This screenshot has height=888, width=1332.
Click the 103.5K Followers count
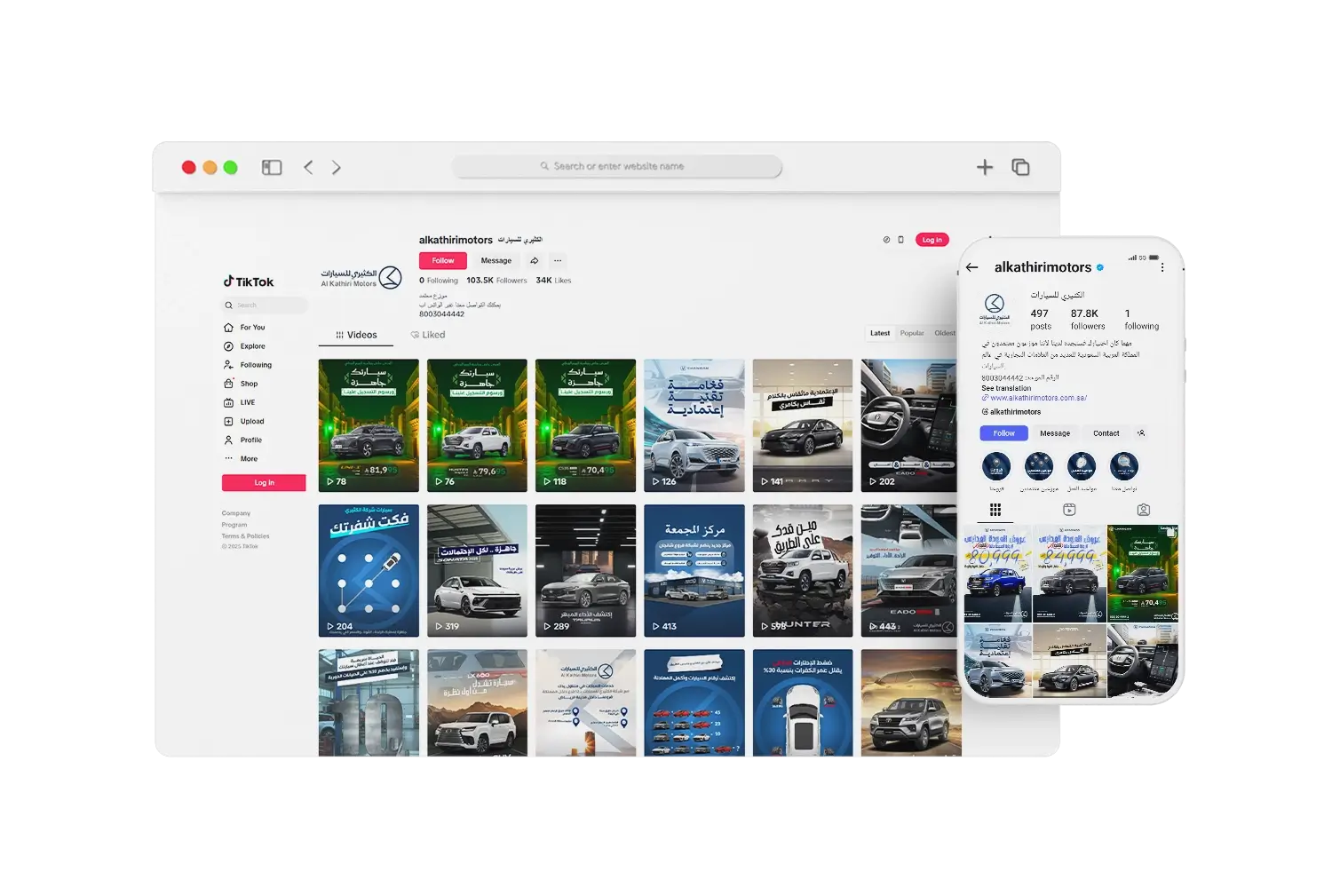[496, 280]
